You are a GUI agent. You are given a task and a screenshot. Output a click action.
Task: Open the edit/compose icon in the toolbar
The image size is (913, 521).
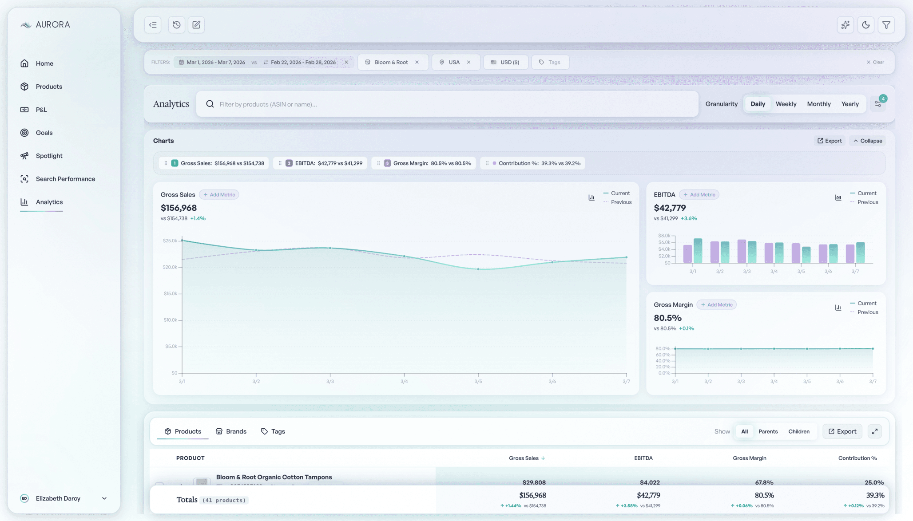point(196,25)
